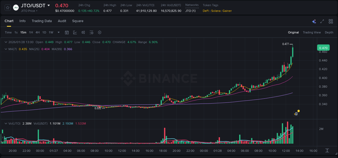Open the Audit tab

[62, 21]
